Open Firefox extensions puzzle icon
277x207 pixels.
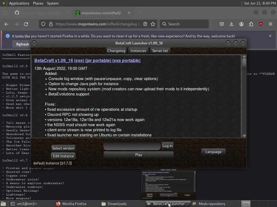251,24
